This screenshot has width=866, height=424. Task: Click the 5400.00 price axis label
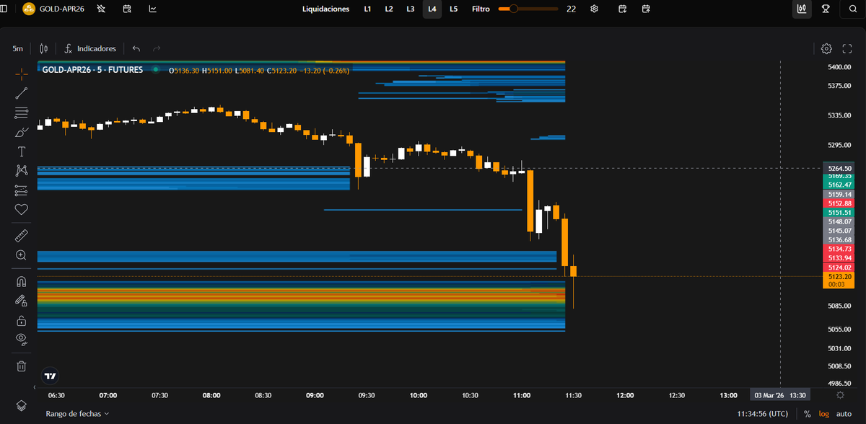[x=840, y=68]
